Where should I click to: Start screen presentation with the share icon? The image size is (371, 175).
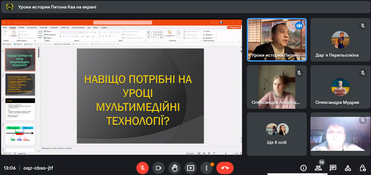point(191,168)
